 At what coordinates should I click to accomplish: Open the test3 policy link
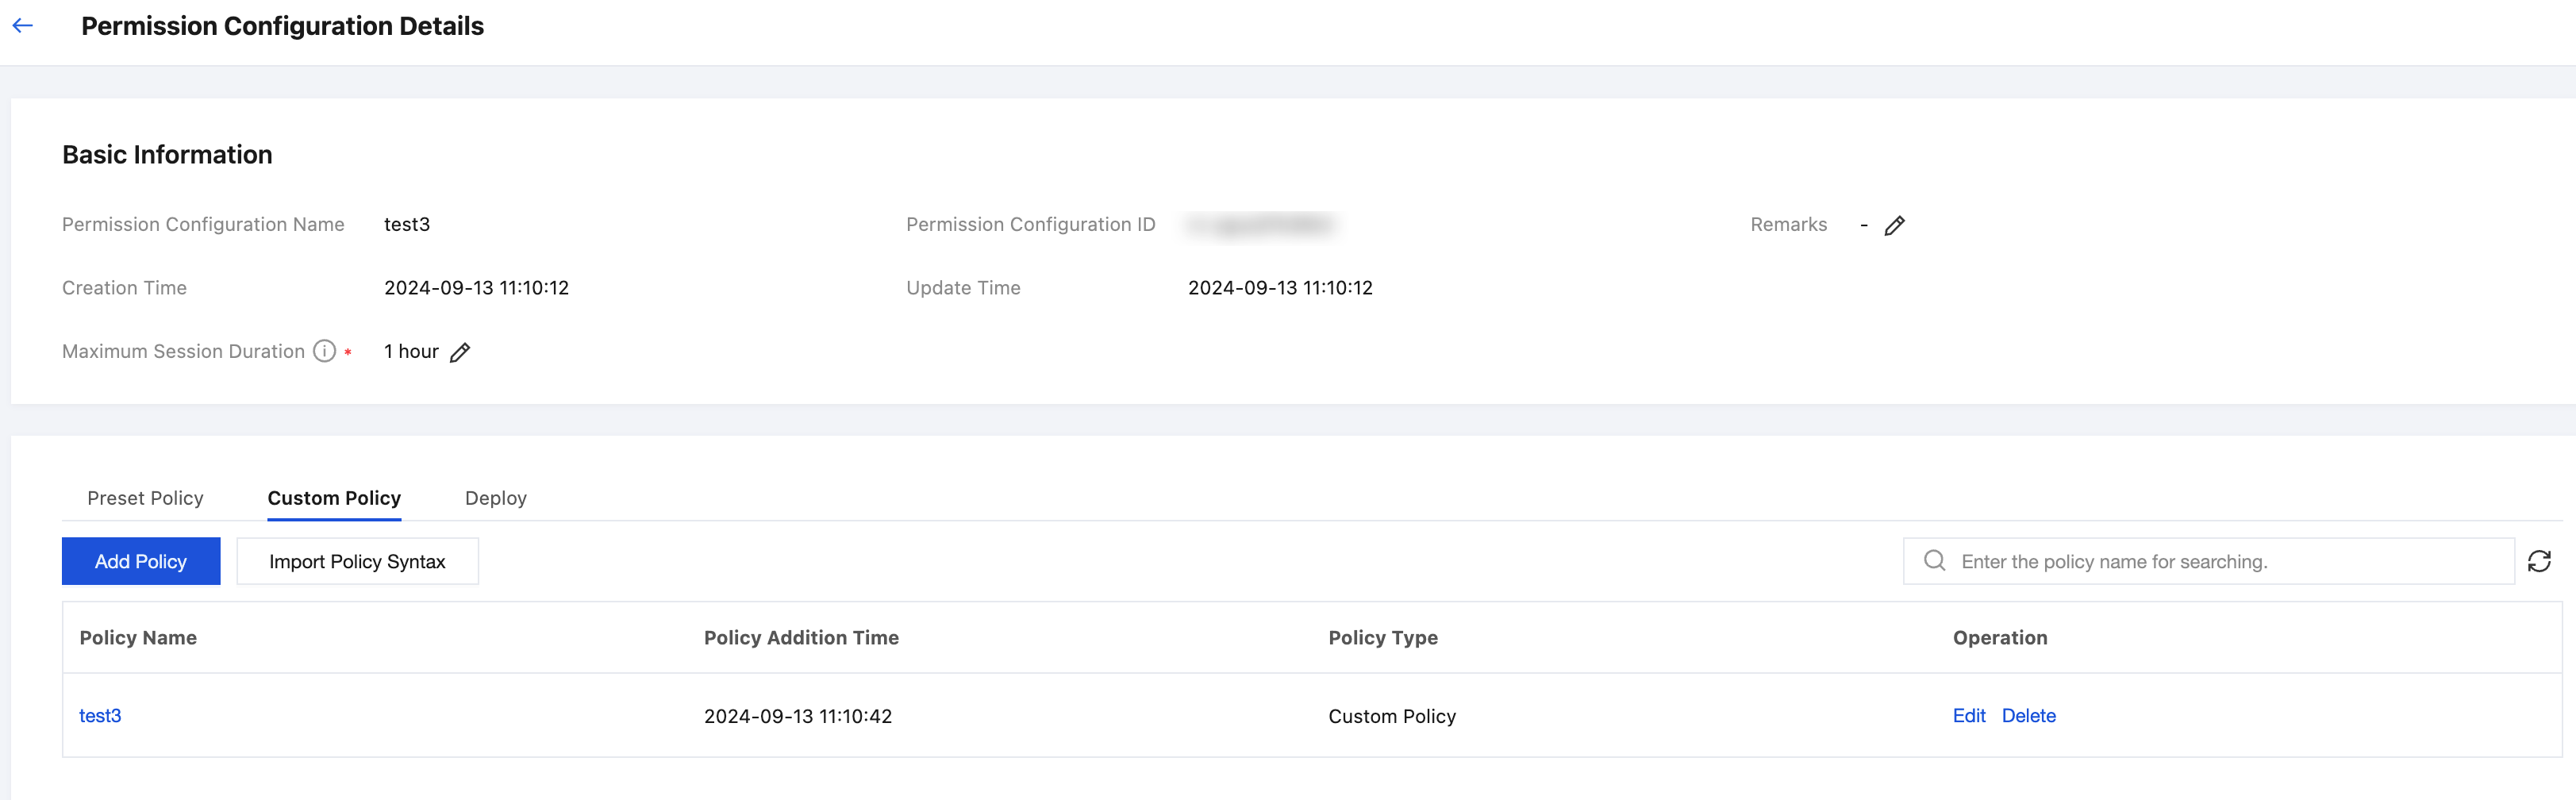click(100, 716)
